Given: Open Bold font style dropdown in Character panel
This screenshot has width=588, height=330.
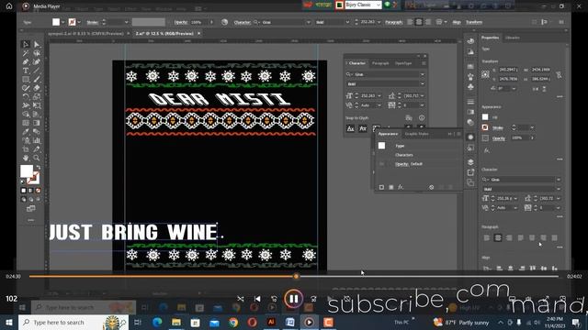Looking at the screenshot, I should [x=423, y=84].
